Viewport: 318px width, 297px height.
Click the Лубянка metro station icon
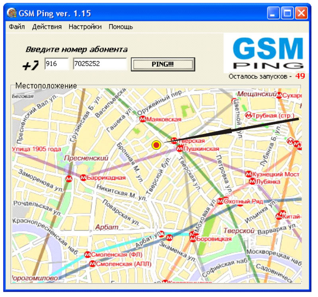252,181
